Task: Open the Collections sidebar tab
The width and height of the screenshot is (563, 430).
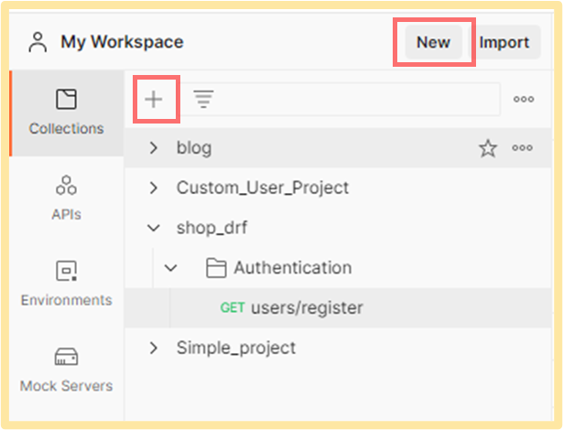Action: pos(67,113)
